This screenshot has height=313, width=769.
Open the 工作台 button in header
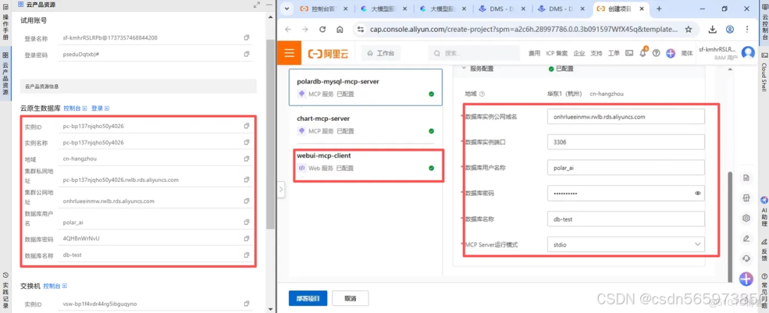click(x=381, y=53)
